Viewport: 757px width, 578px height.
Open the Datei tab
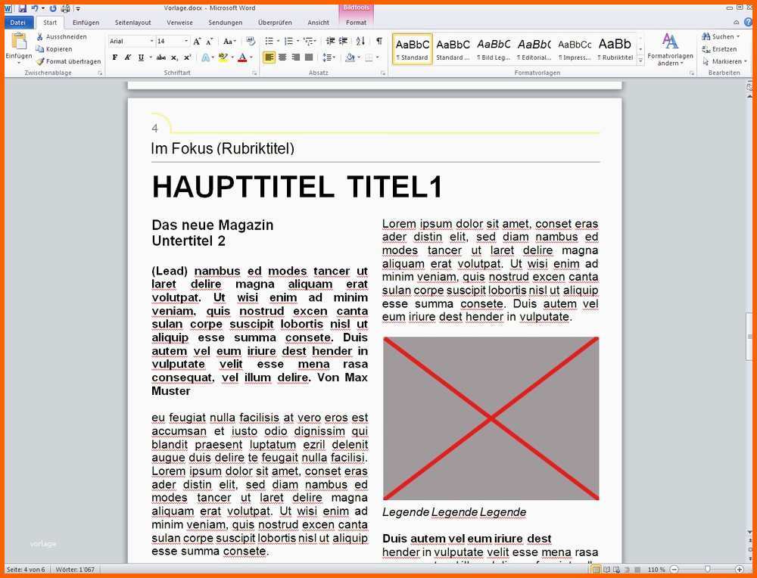click(x=18, y=22)
